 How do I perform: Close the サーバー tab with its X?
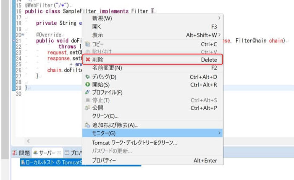[59, 153]
